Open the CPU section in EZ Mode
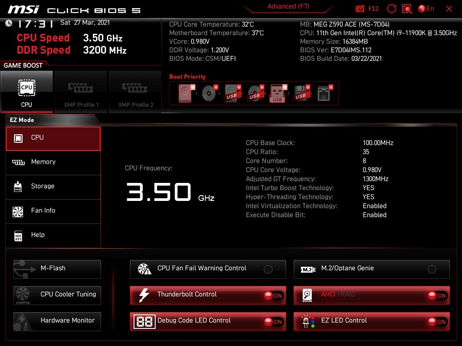This screenshot has width=462, height=346. (x=53, y=139)
